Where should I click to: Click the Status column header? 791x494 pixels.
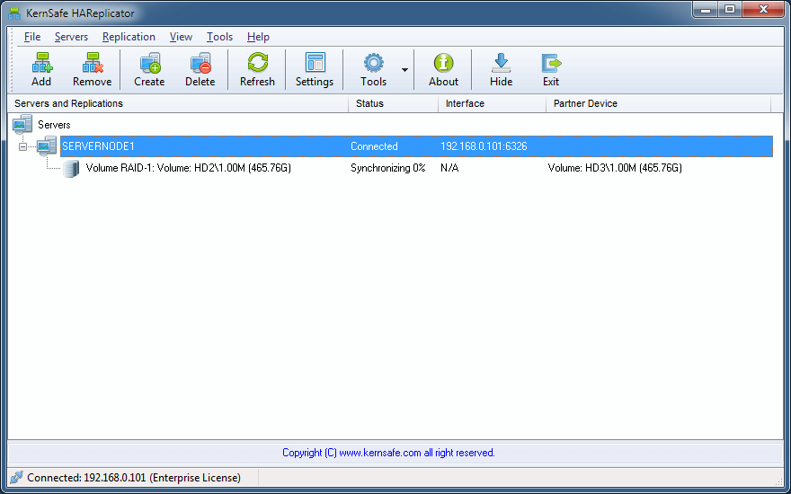point(394,103)
